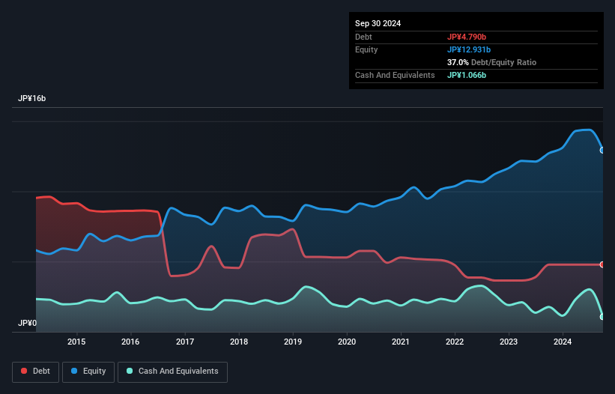The height and width of the screenshot is (394, 615).
Task: Click the Equity label in tooltip
Action: [366, 49]
